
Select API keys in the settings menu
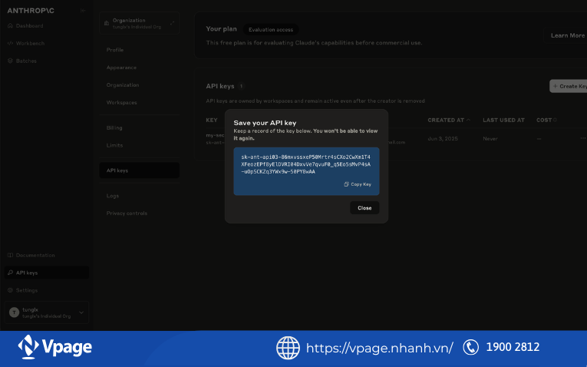pos(139,170)
